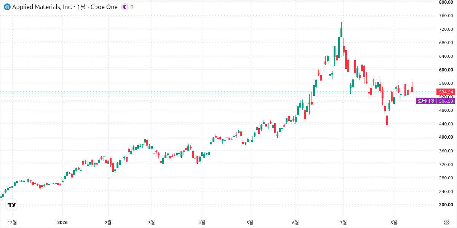The width and height of the screenshot is (457, 228).
Task: Click the 640.00 price axis label
Action: click(x=446, y=56)
